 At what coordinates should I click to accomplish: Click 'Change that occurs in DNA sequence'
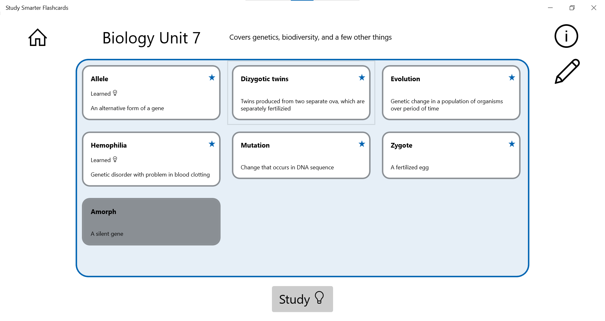point(287,167)
